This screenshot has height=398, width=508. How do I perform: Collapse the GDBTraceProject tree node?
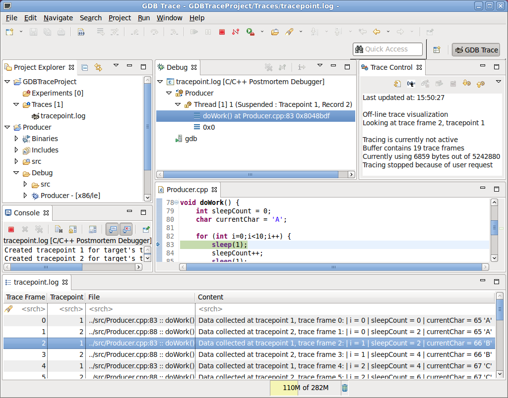pos(7,82)
